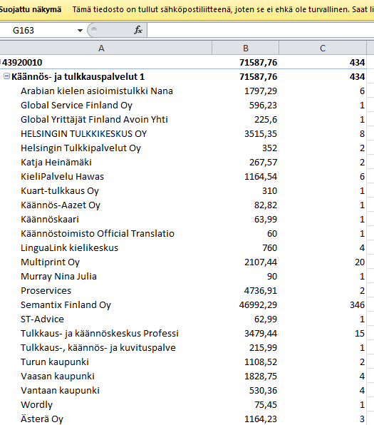374x425 pixels.
Task: Click value 760 in column B
Action: click(269, 248)
